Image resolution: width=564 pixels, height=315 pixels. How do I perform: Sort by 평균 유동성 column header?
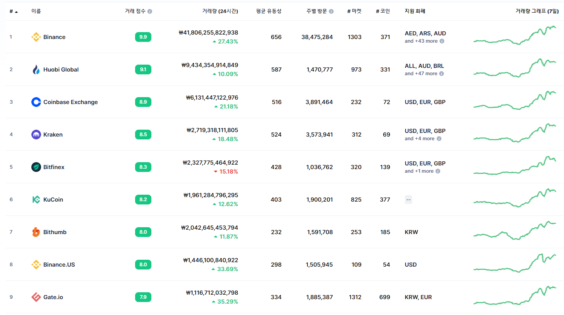[269, 11]
